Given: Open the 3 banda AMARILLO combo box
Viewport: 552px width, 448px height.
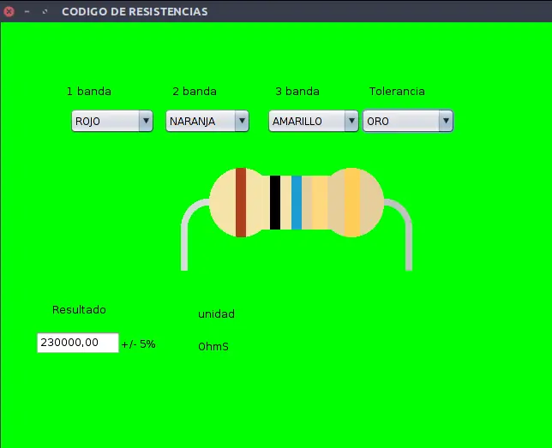Looking at the screenshot, I should pyautogui.click(x=314, y=121).
